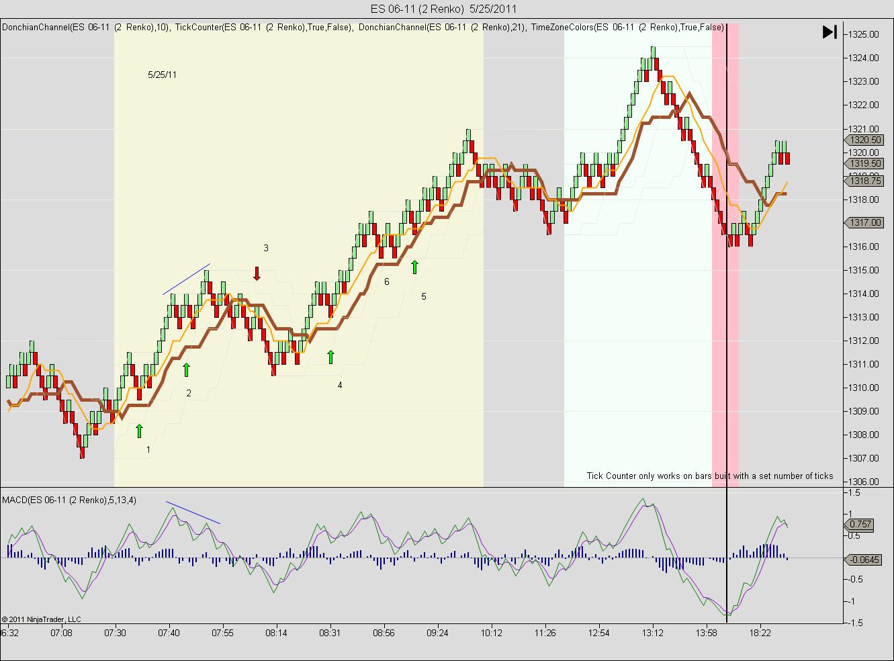Click the 1319.50 price marker
Screen dimensions: 894x661
coord(863,163)
